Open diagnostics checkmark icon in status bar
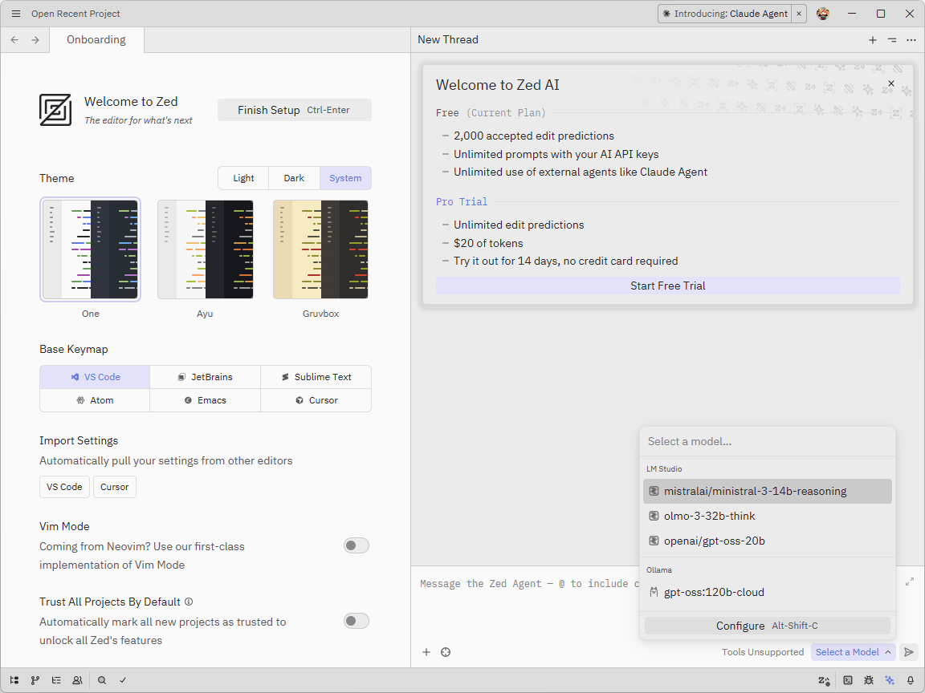925x693 pixels. (x=123, y=680)
